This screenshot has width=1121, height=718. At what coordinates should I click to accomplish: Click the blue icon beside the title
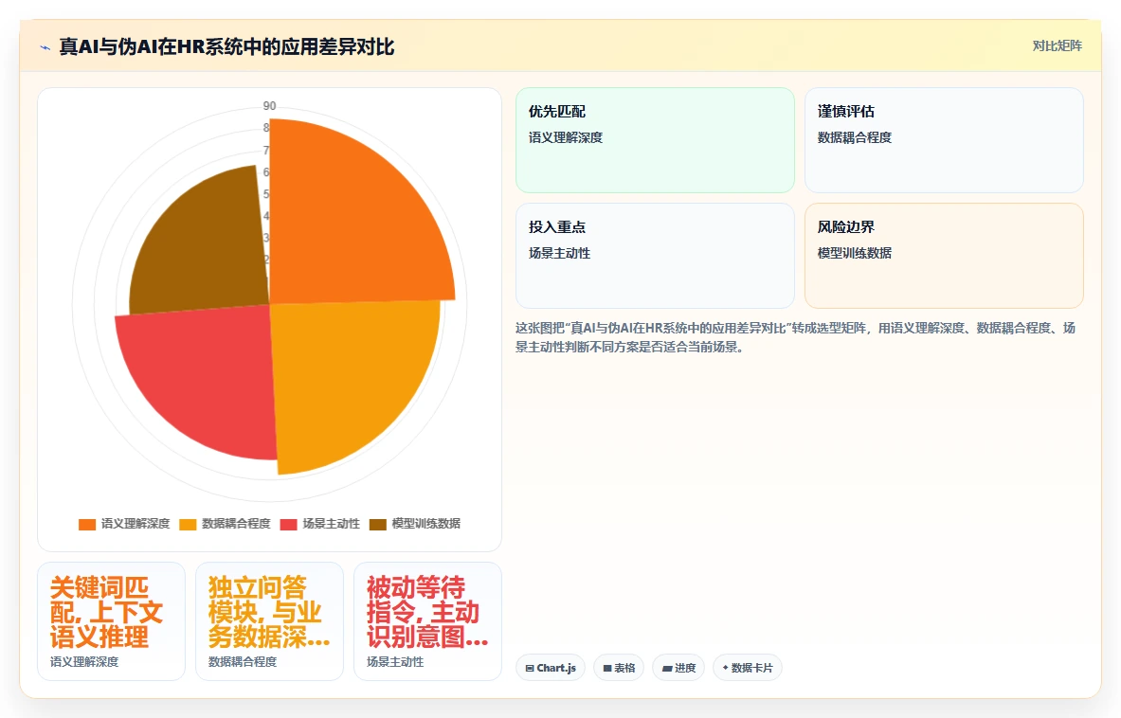pyautogui.click(x=45, y=48)
